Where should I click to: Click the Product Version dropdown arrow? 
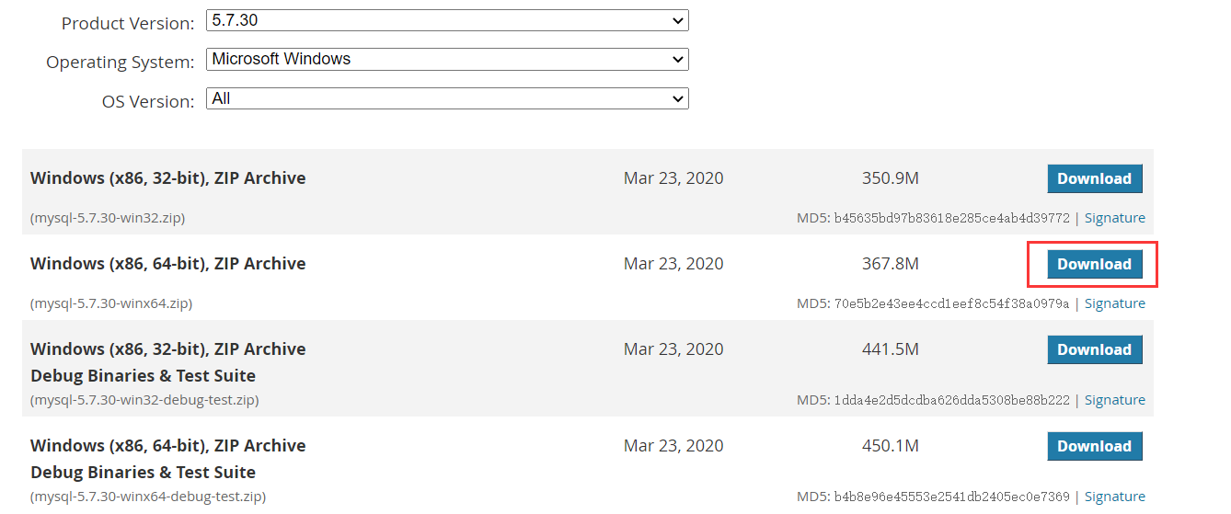pos(678,20)
